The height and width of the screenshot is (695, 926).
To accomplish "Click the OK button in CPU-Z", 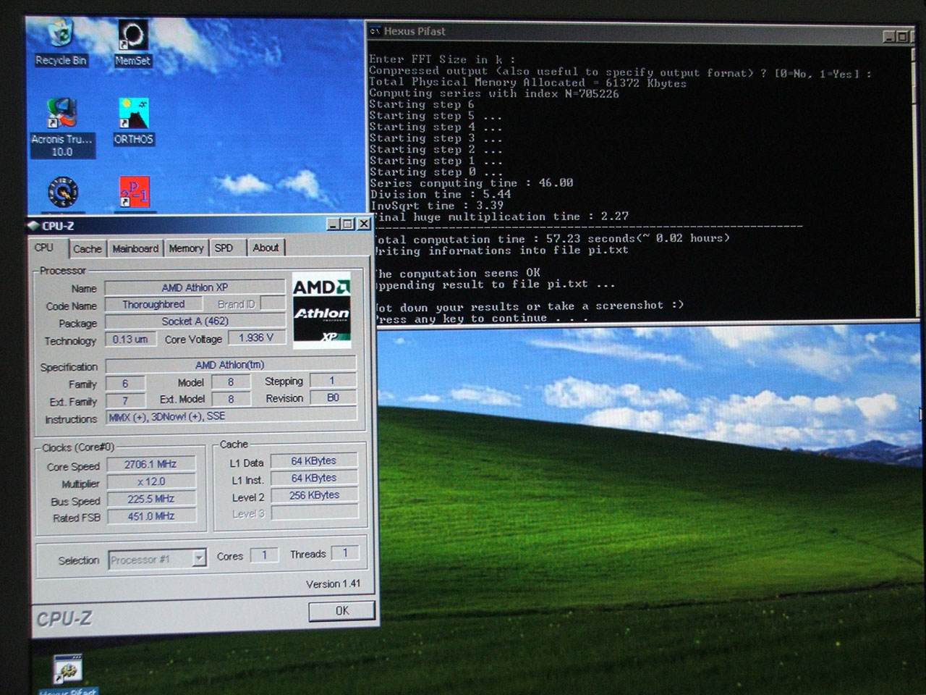I will (342, 611).
